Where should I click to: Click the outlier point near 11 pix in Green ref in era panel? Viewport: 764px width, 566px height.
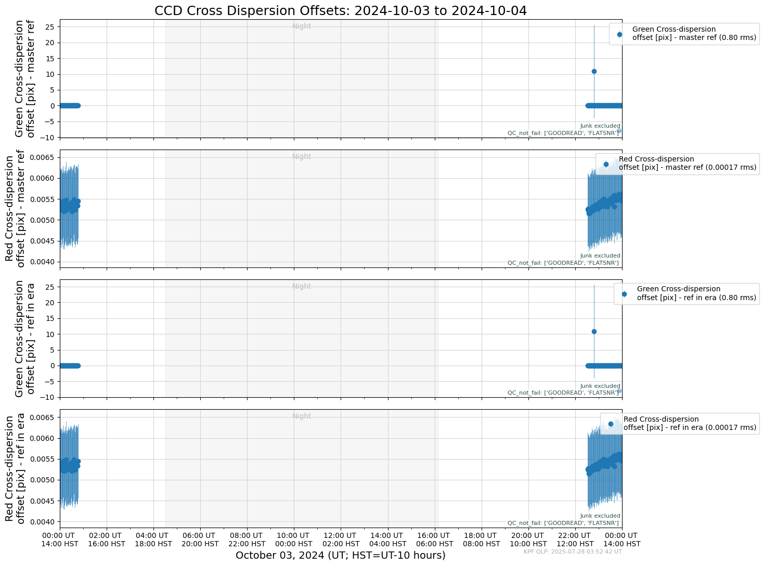point(594,331)
